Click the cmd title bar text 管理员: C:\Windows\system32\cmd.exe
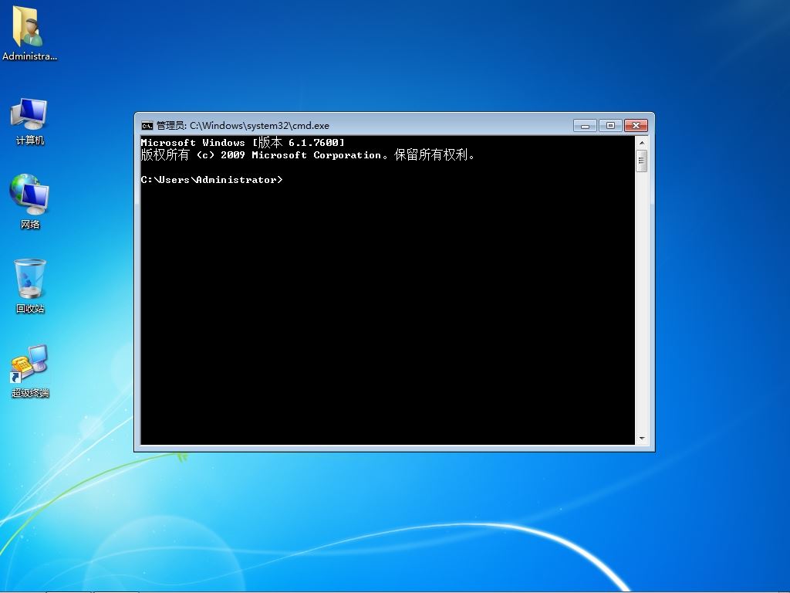The height and width of the screenshot is (593, 790). 243,126
